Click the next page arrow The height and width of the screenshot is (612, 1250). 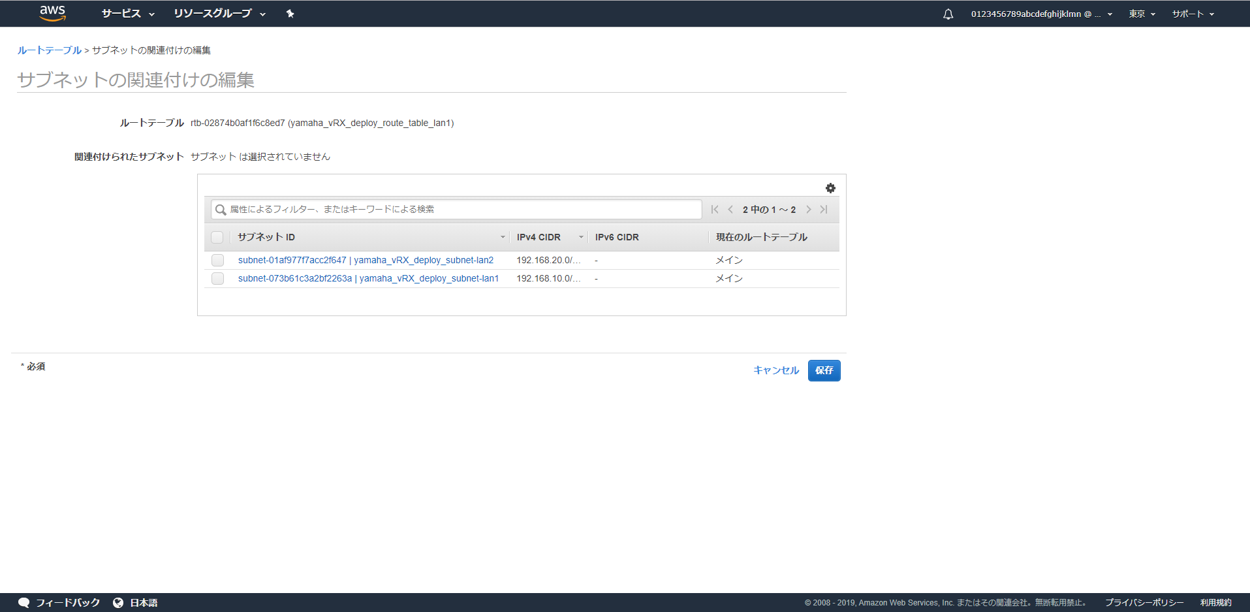coord(808,209)
